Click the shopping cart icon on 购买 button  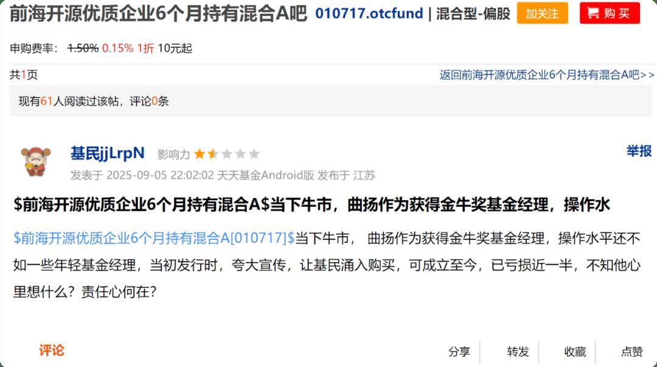[593, 13]
